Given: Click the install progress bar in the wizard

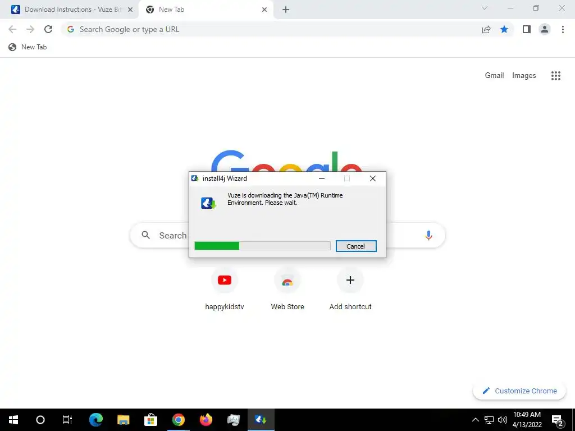Looking at the screenshot, I should [262, 246].
